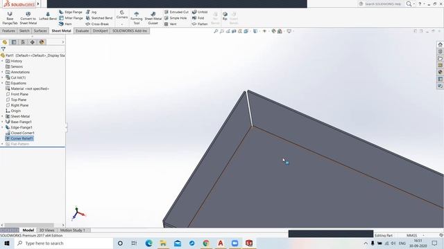Image resolution: width=444 pixels, height=249 pixels.
Task: Select the Vent tool
Action: click(x=171, y=24)
